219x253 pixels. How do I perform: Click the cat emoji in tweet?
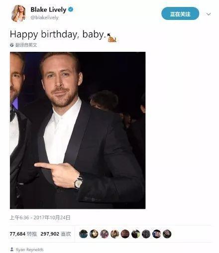point(112,38)
